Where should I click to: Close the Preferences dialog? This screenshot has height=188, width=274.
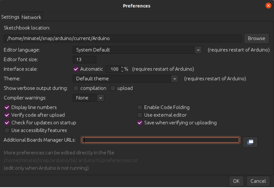point(268,6)
